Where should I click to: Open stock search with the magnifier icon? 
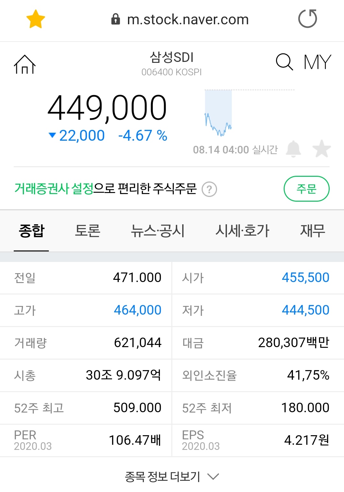point(284,62)
